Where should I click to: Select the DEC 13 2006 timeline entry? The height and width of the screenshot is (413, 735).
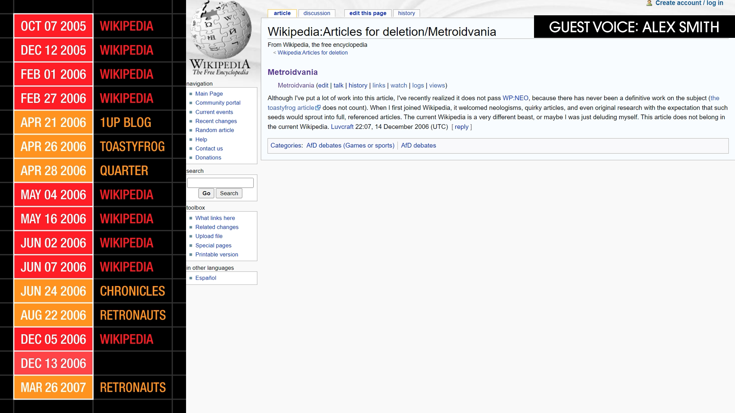[x=53, y=363]
